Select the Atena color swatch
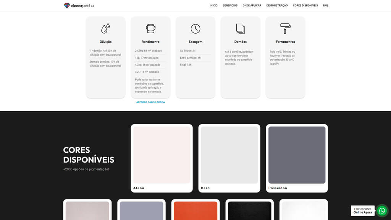The image size is (391, 220). coord(162,155)
